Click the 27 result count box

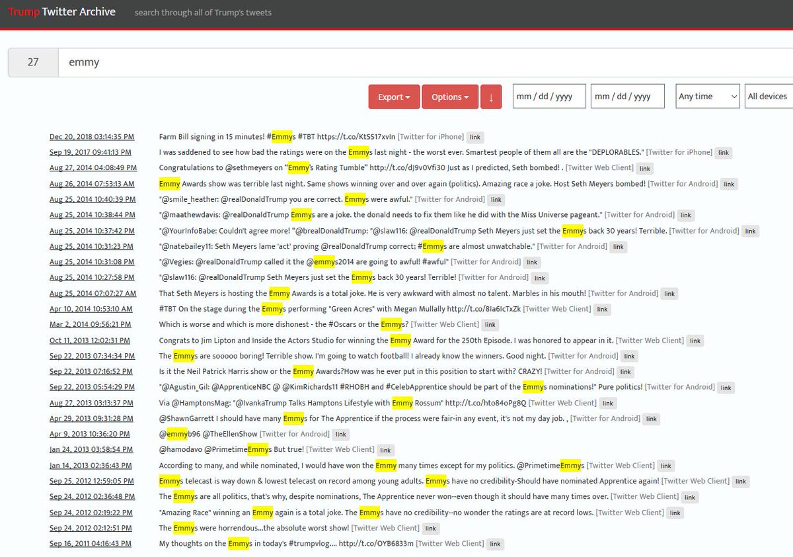[x=33, y=63]
